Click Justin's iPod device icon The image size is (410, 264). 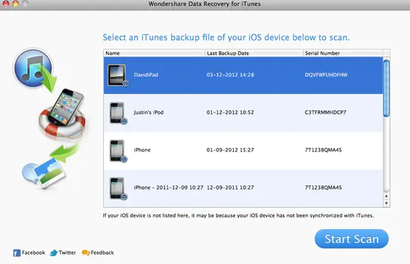[118, 113]
